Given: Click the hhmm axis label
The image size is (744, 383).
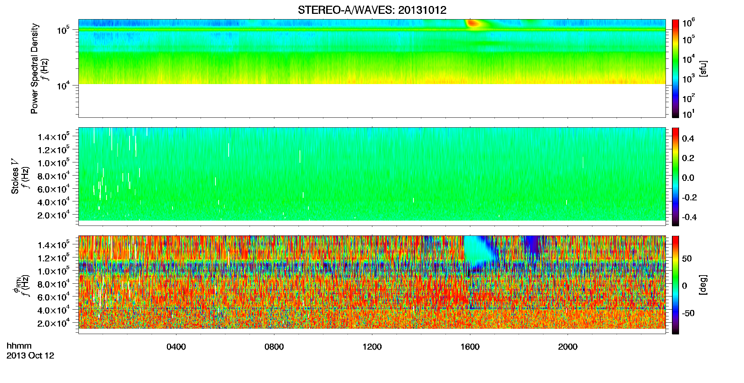Looking at the screenshot, I should pos(19,346).
